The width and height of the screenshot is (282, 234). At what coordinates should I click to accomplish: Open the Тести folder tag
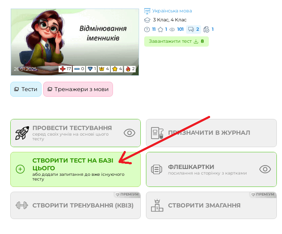26,89
